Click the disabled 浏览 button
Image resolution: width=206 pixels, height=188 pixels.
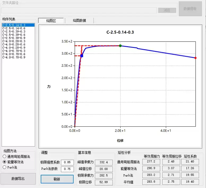pyautogui.click(x=167, y=10)
